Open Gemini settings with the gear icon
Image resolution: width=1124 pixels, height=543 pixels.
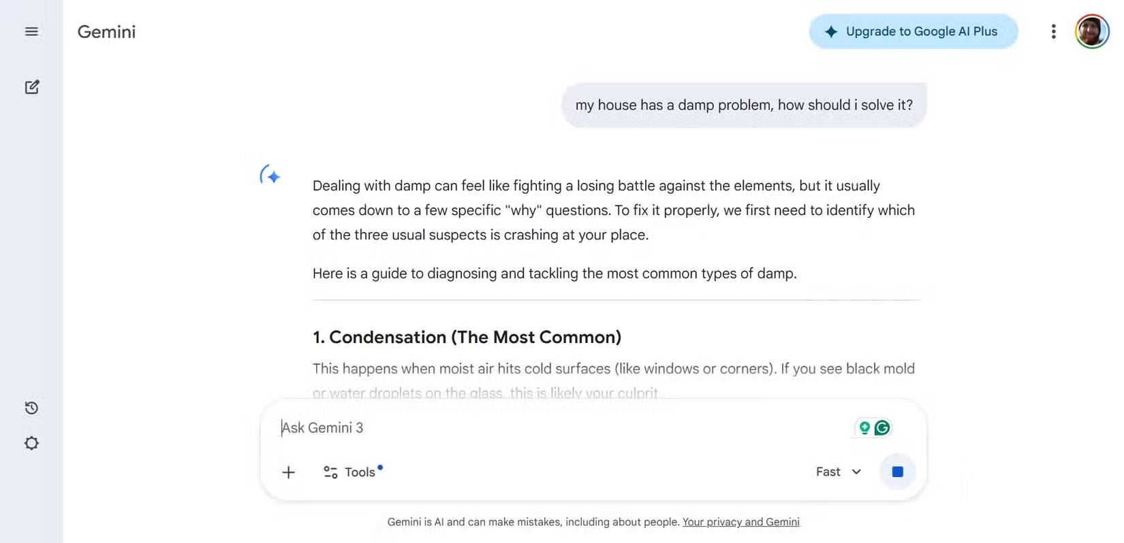[31, 443]
